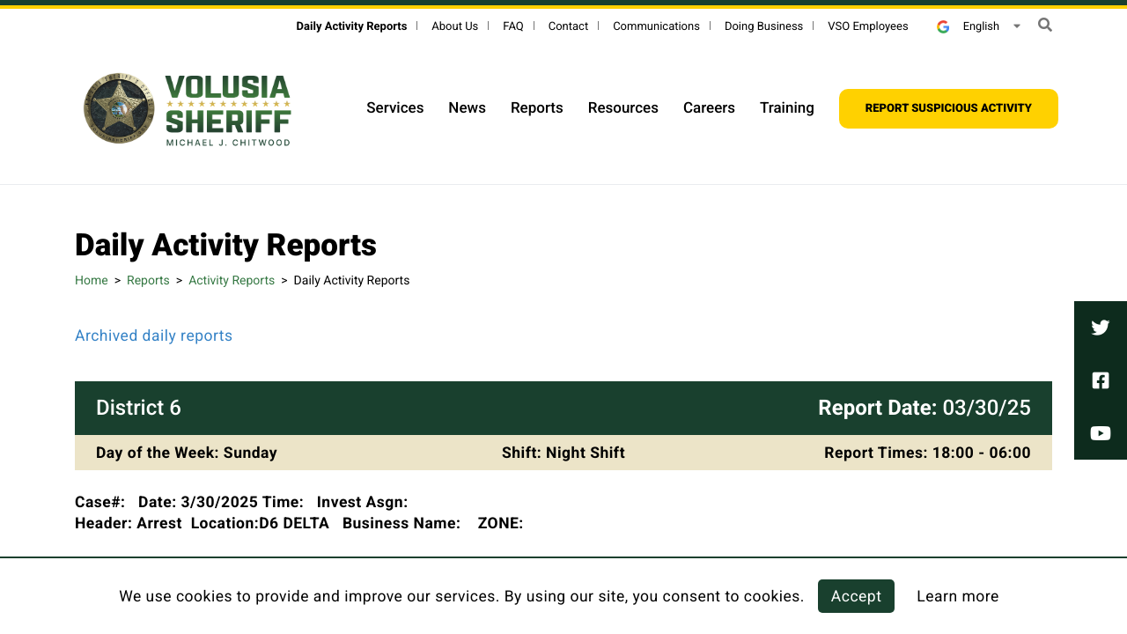Open the Services menu
1127x634 pixels.
point(394,107)
